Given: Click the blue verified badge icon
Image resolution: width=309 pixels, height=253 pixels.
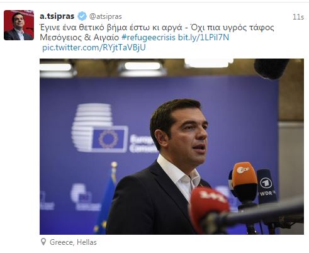Looking at the screenshot, I should click(82, 16).
